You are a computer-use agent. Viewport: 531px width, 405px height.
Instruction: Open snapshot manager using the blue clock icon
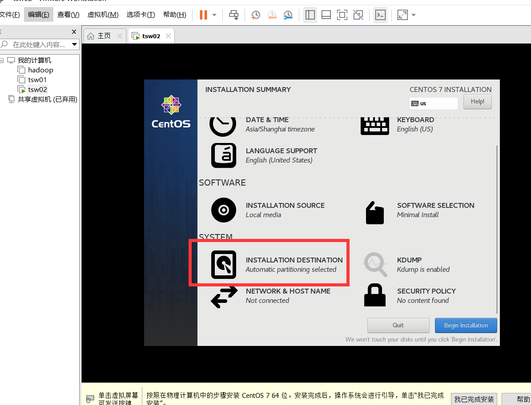pos(288,15)
